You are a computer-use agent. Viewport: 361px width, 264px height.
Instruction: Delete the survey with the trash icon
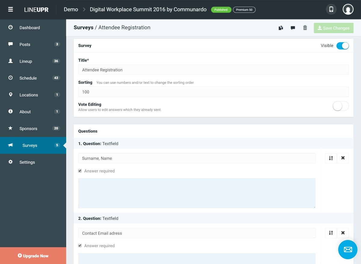305,28
